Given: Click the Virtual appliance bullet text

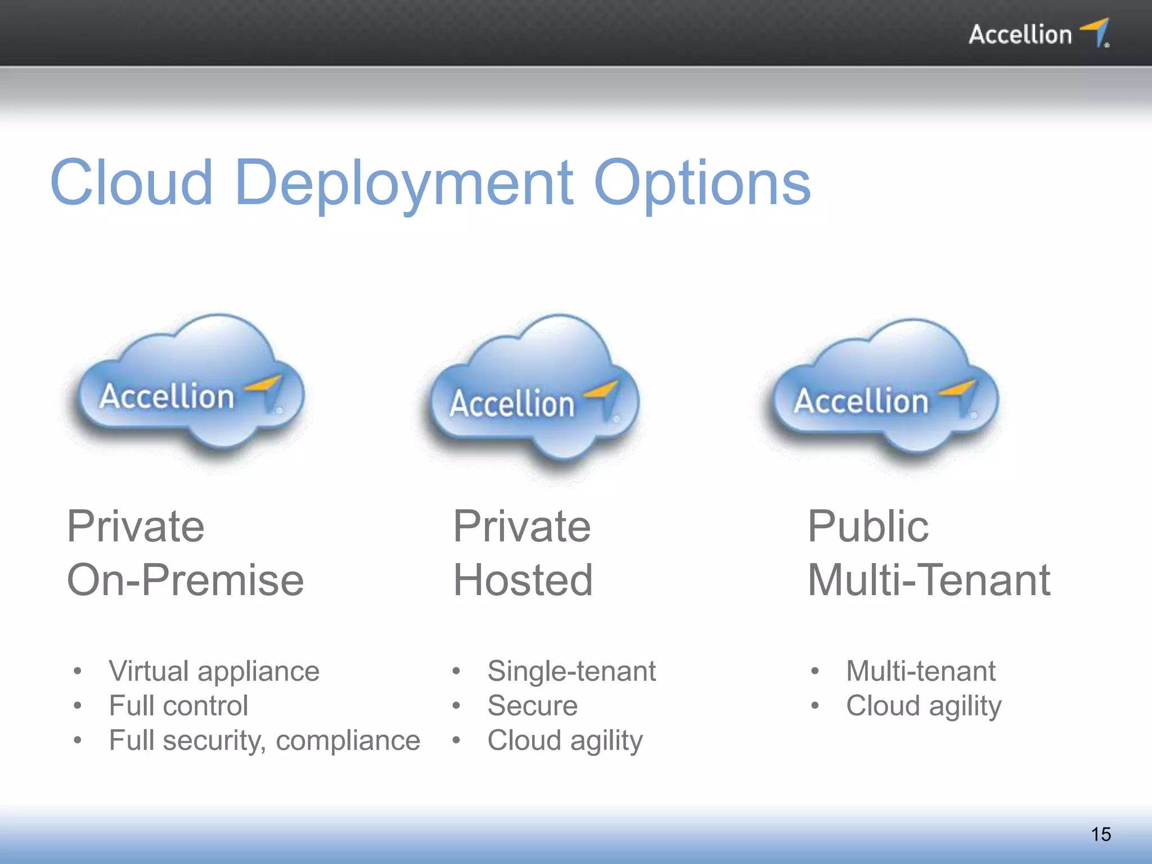Looking at the screenshot, I should (x=214, y=672).
